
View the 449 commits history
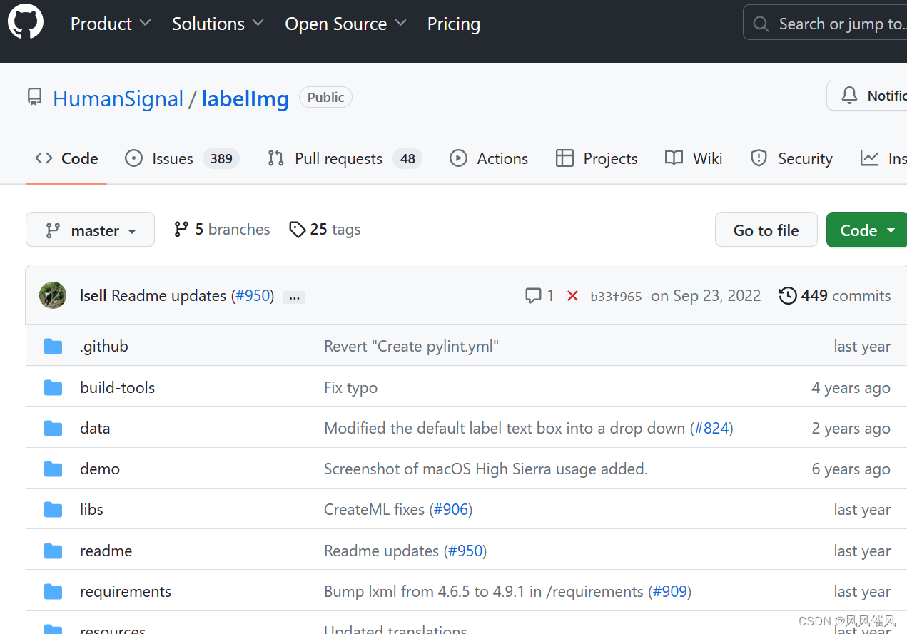pyautogui.click(x=835, y=295)
